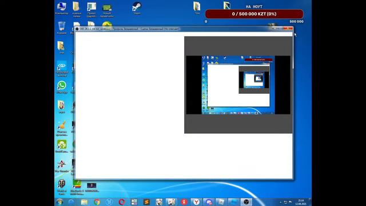Image resolution: width=366 pixels, height=206 pixels.
Task: Open Internet Explorer from the taskbar
Action: (x=71, y=202)
